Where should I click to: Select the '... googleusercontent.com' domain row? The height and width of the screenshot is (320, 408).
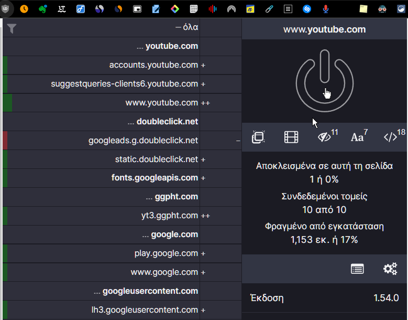101,291
